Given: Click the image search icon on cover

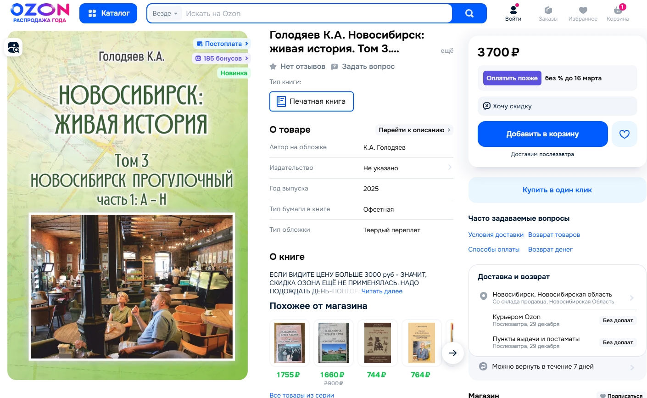Looking at the screenshot, I should [x=13, y=47].
